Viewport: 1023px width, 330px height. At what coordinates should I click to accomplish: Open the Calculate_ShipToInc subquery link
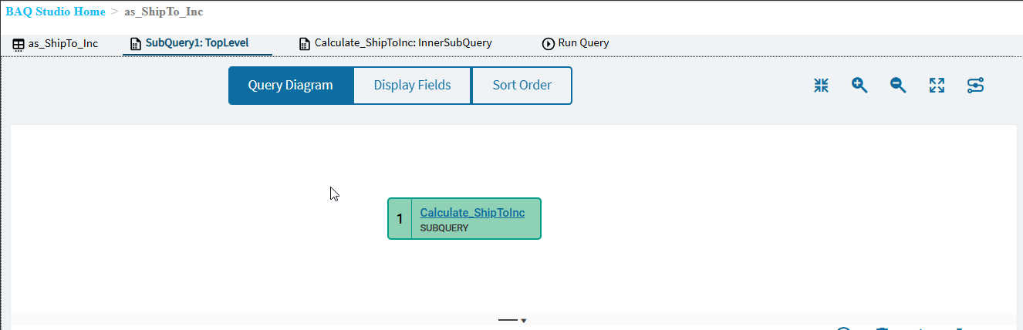pos(472,213)
